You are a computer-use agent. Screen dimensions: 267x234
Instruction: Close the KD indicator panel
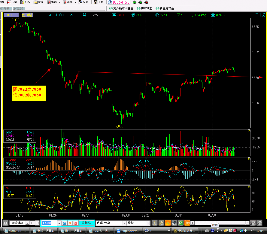(x=249, y=187)
